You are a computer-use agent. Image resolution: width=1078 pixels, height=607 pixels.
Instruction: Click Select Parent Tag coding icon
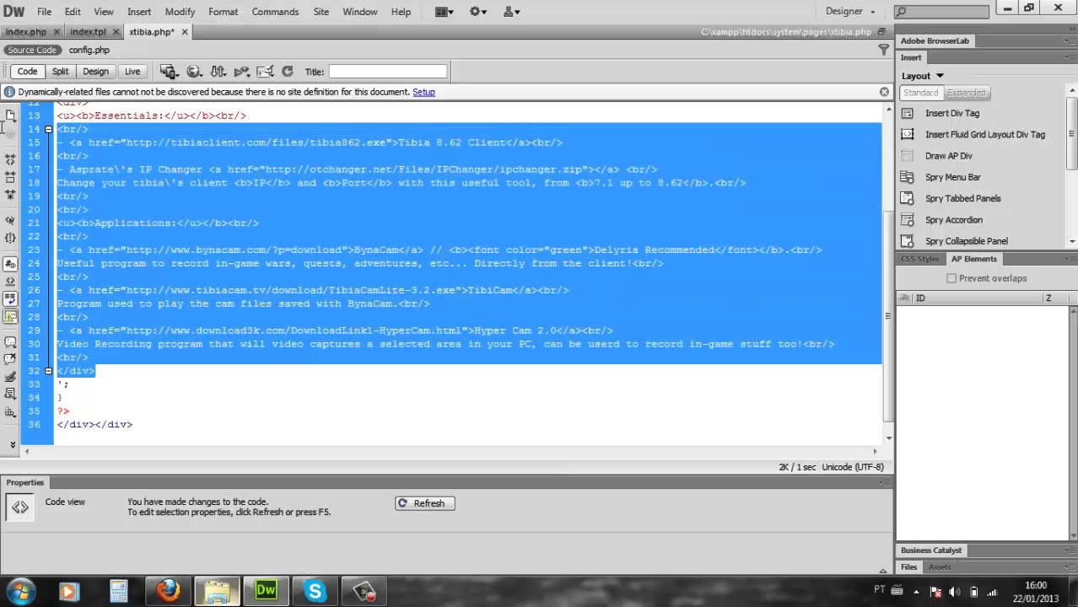pyautogui.click(x=10, y=220)
